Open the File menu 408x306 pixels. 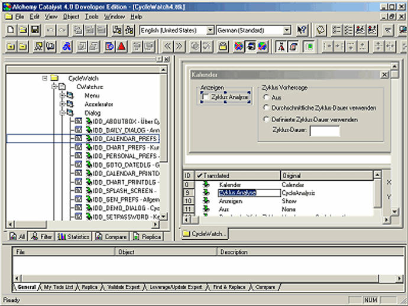(x=20, y=17)
